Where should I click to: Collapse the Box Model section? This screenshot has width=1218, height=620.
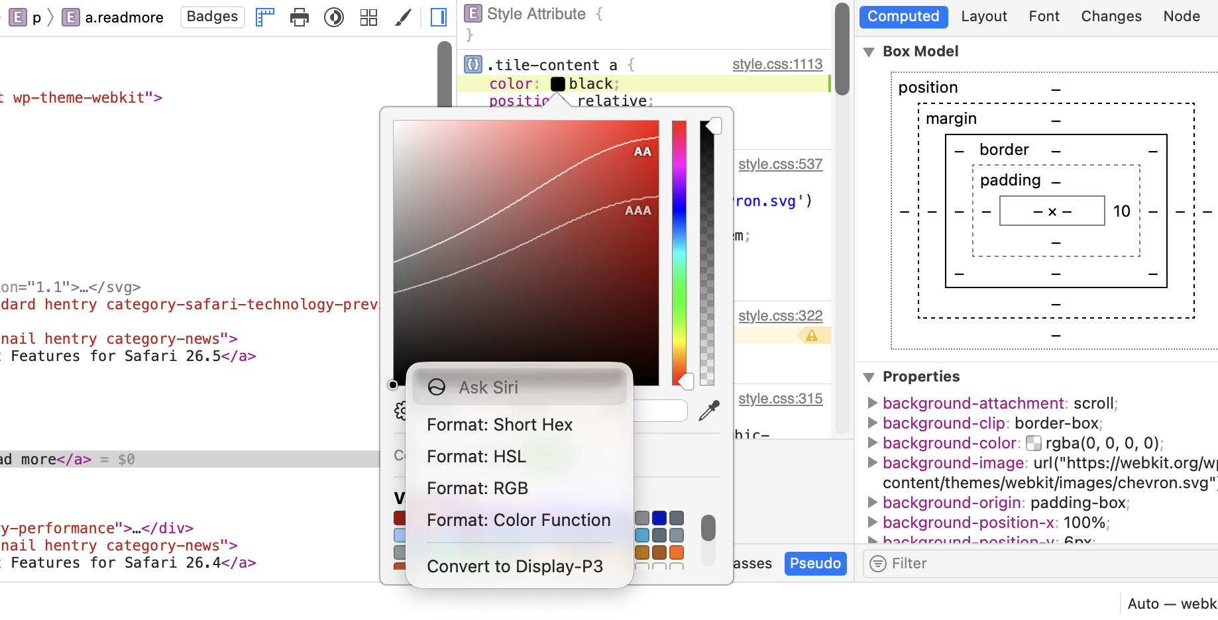point(869,52)
